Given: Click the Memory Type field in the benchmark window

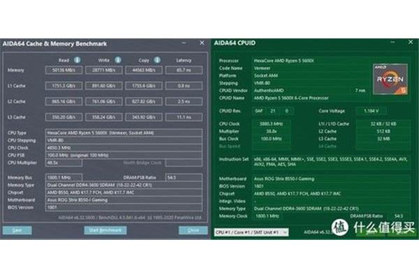Looking at the screenshot, I should [x=124, y=185].
